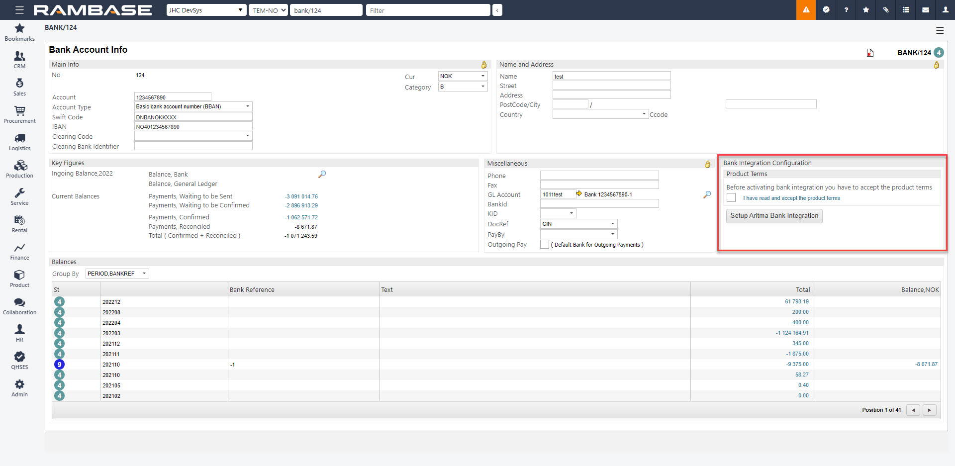Viewport: 955px width, 466px height.
Task: Open the context menu icon below the top bar
Action: pos(940,30)
